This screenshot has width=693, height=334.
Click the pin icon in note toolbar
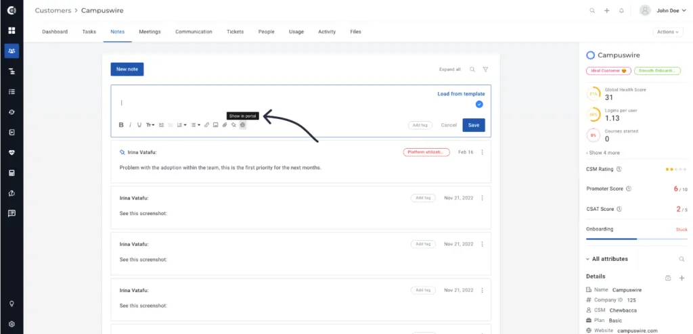[233, 125]
